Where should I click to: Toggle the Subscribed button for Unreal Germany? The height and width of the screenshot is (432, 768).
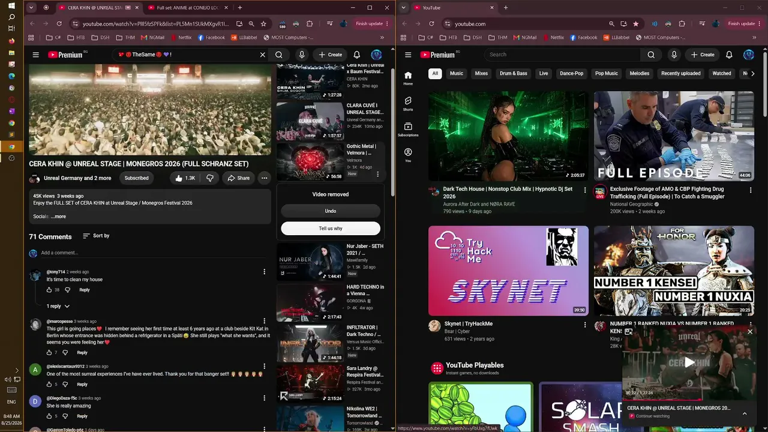[x=136, y=178]
